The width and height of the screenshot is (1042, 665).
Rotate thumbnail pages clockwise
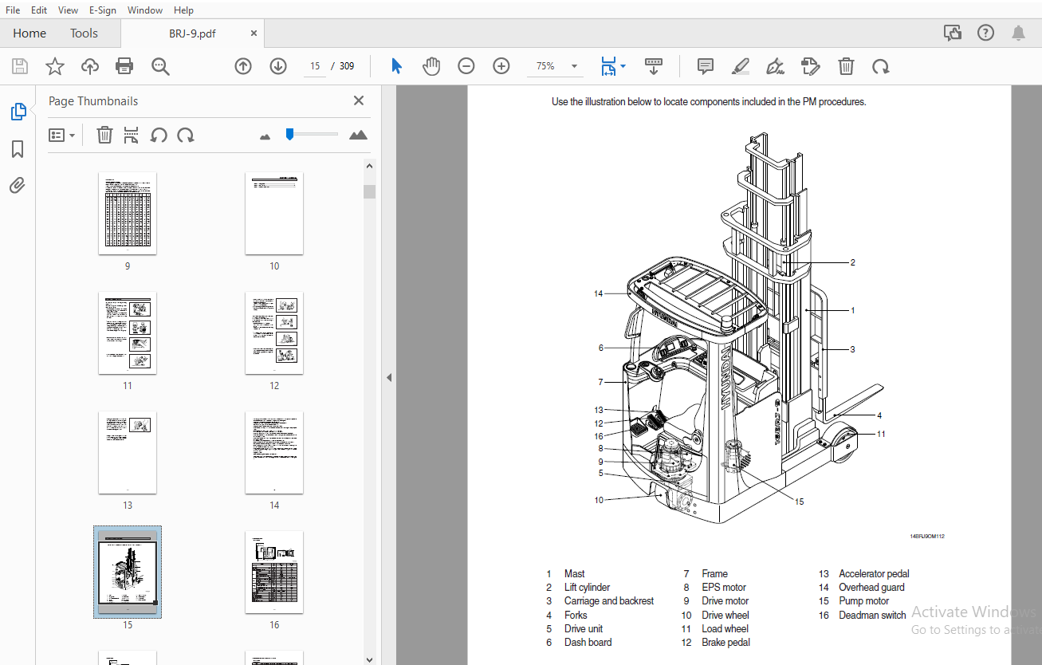pos(186,135)
